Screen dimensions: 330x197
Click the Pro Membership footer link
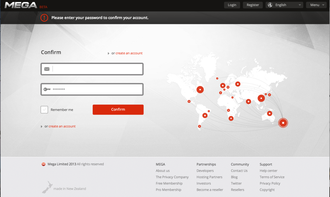[x=169, y=189]
